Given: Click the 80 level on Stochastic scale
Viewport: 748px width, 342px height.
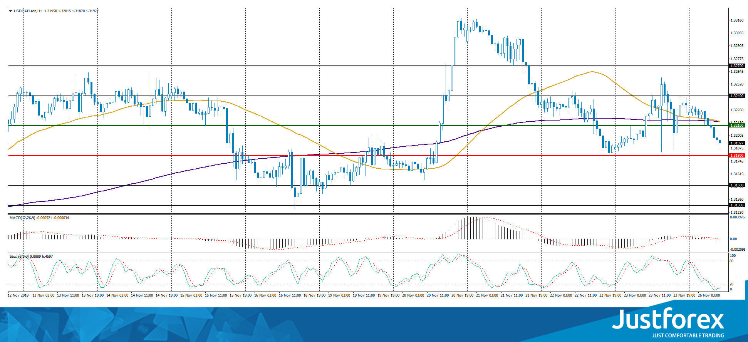Looking at the screenshot, I should click(732, 261).
